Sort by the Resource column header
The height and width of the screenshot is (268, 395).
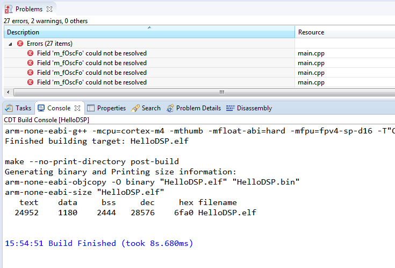pos(311,32)
